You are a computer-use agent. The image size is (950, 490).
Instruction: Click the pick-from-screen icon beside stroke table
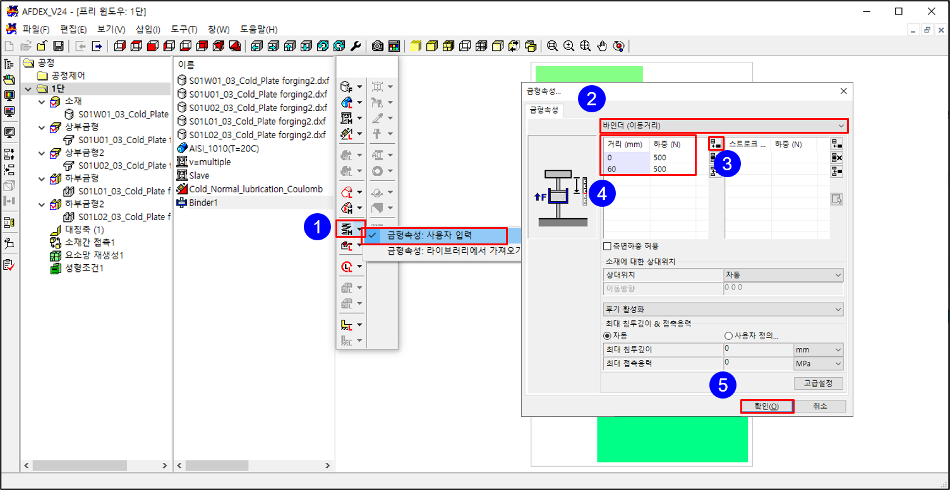coord(837,200)
